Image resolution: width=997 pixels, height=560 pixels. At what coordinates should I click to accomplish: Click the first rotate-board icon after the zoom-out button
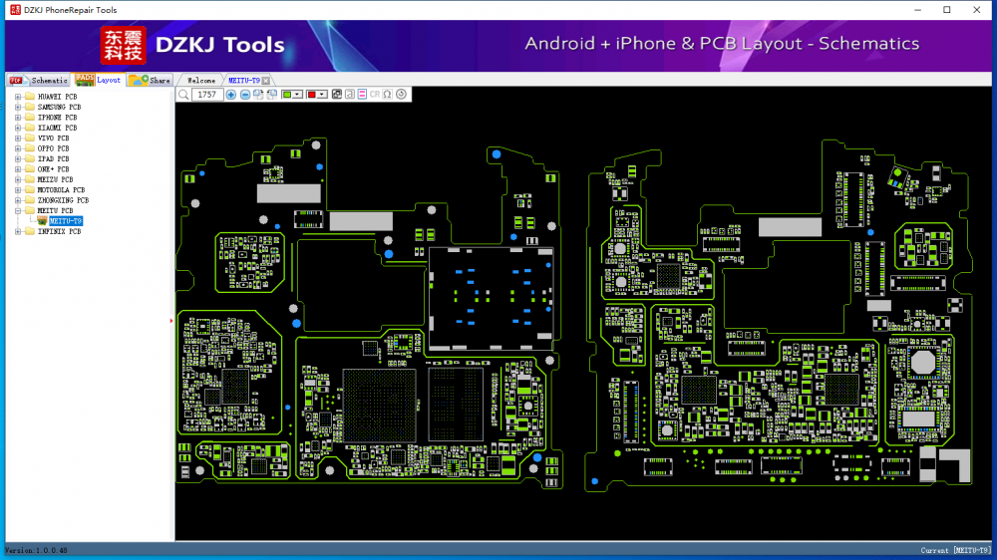tap(258, 95)
